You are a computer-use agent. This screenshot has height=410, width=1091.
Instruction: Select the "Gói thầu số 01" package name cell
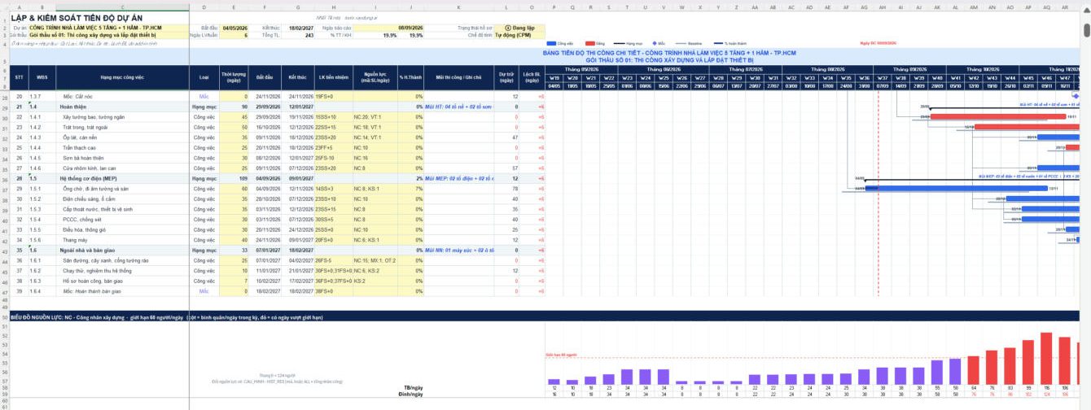(x=109, y=35)
